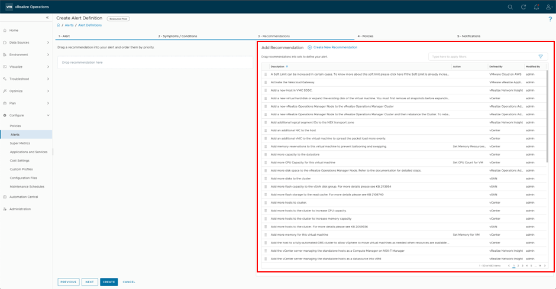Click the Data Sources sidebar icon
The height and width of the screenshot is (289, 556).
coord(5,43)
